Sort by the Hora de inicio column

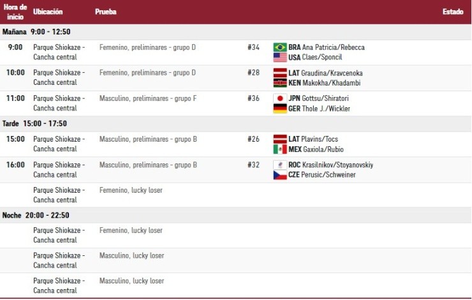click(15, 11)
